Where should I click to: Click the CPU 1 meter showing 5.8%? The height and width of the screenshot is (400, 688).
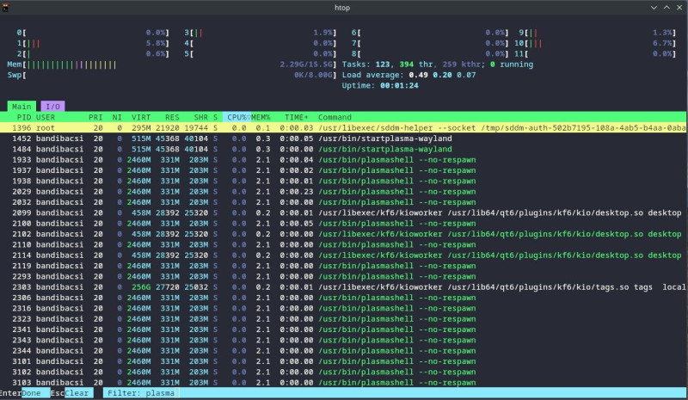[93, 43]
